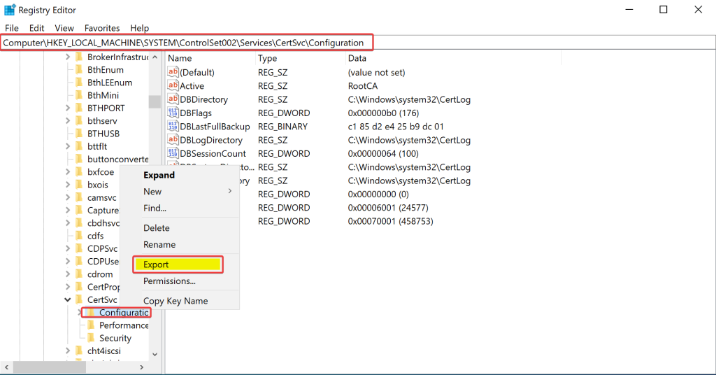This screenshot has width=716, height=375.
Task: Click Copy Key Name in context menu
Action: pos(176,301)
